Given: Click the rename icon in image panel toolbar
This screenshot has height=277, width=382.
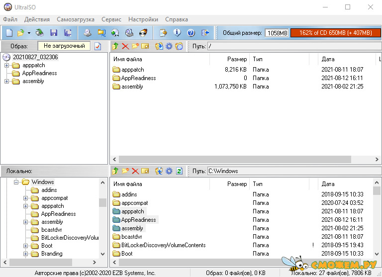Looking at the screenshot, I should pos(145,46).
